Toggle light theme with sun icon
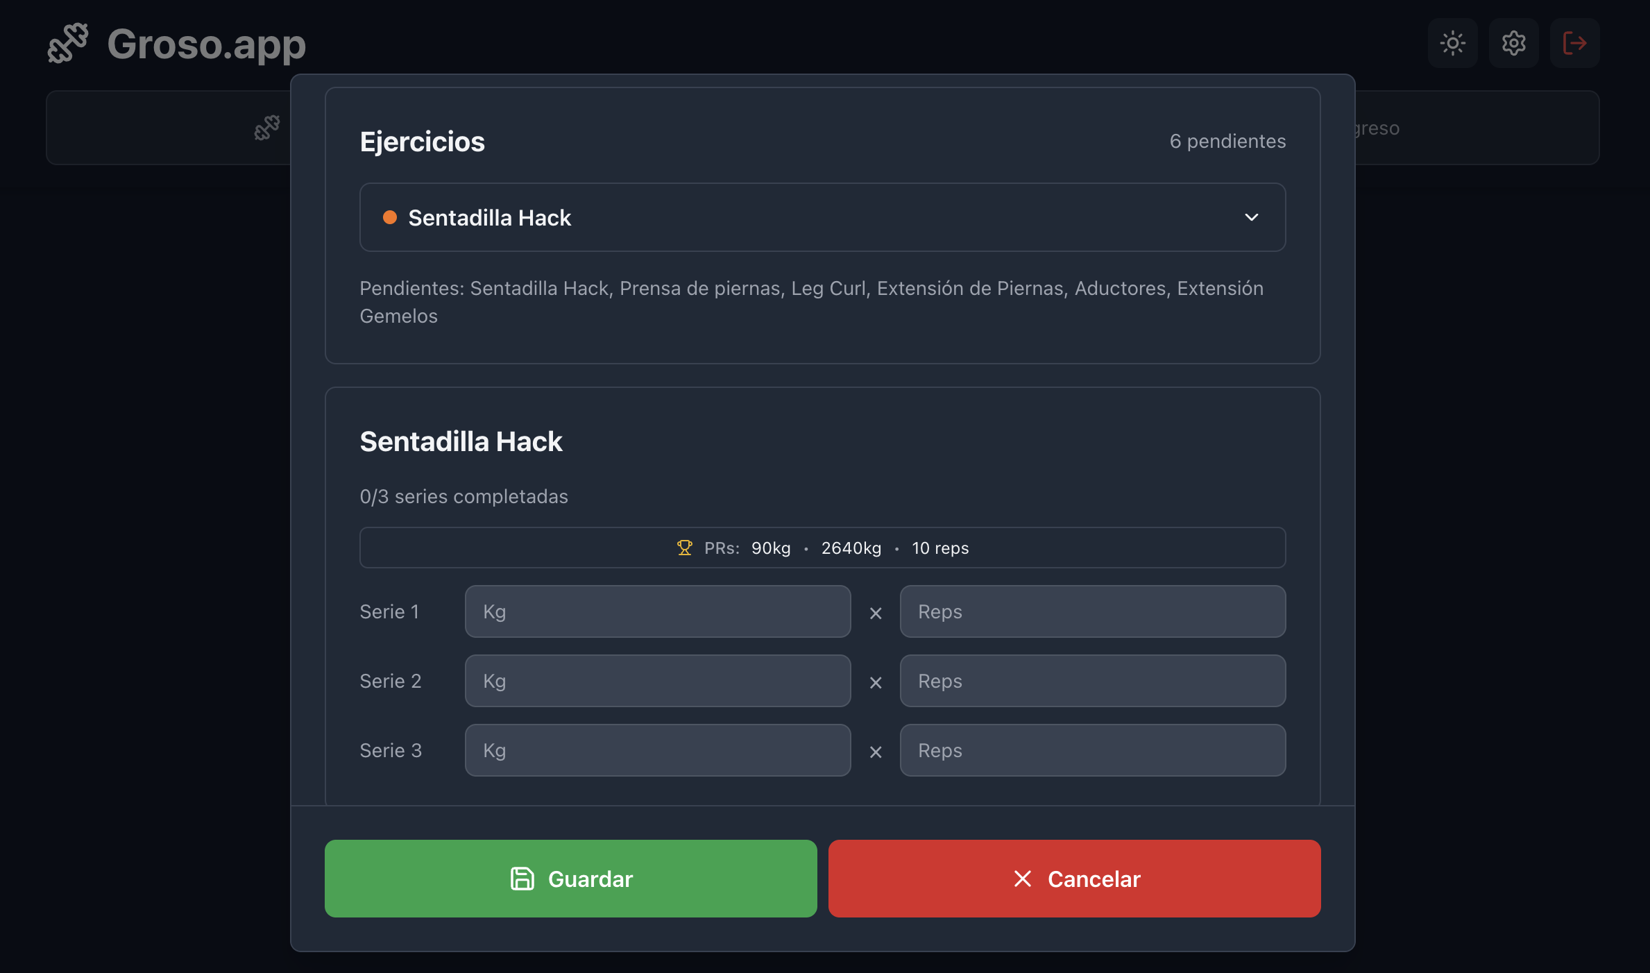 pos(1452,43)
